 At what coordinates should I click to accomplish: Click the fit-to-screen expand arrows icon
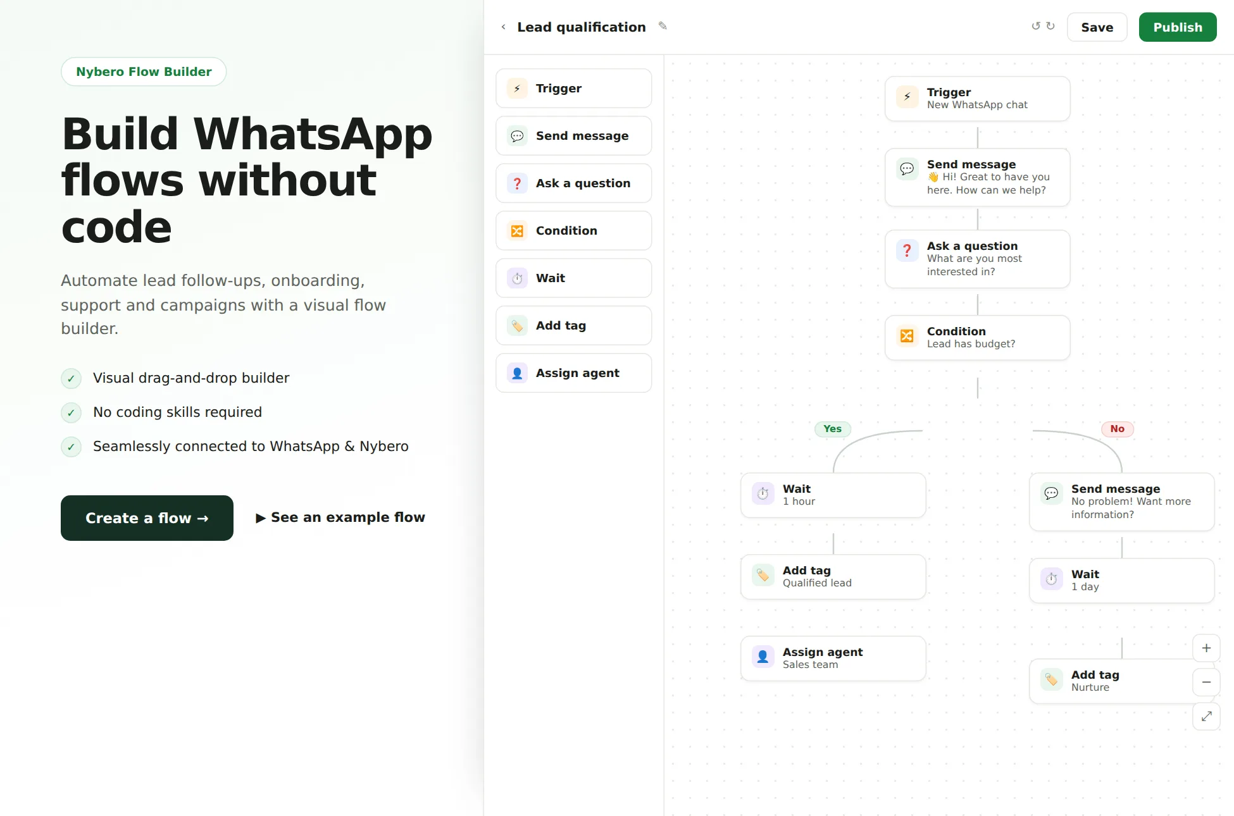click(x=1206, y=717)
